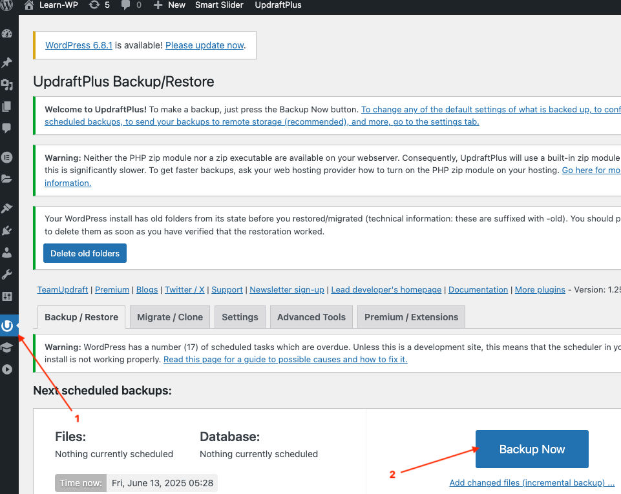Open the TeamUpdraft link
The width and height of the screenshot is (621, 494).
(63, 290)
